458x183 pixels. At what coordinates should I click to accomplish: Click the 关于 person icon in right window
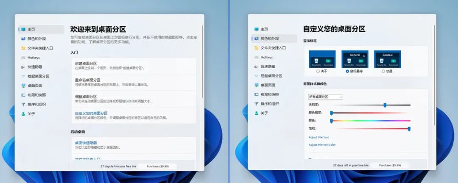point(256,113)
